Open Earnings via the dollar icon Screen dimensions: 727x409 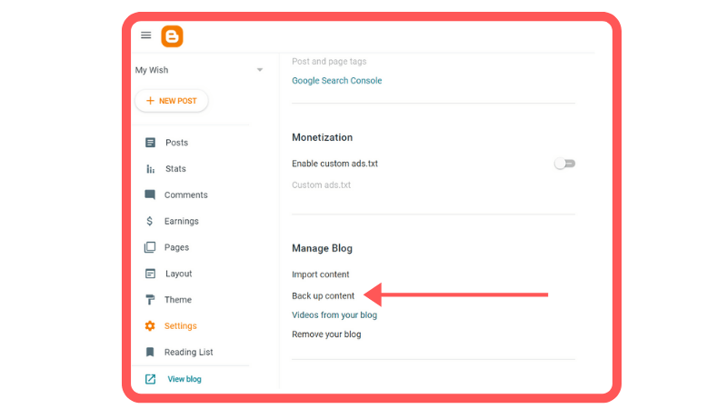[149, 221]
